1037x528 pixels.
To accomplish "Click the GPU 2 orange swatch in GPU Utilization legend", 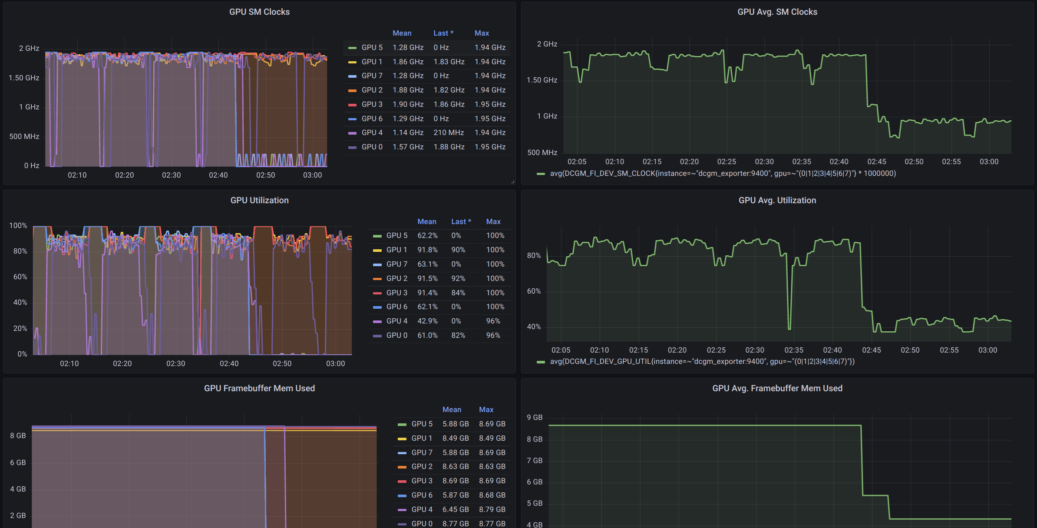I will pos(377,279).
